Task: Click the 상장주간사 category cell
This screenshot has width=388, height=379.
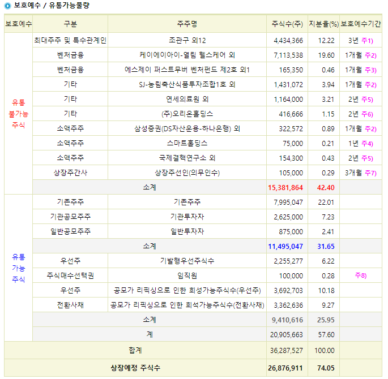Action: [x=71, y=173]
